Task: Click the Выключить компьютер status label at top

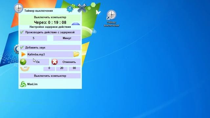Action: pyautogui.click(x=50, y=17)
